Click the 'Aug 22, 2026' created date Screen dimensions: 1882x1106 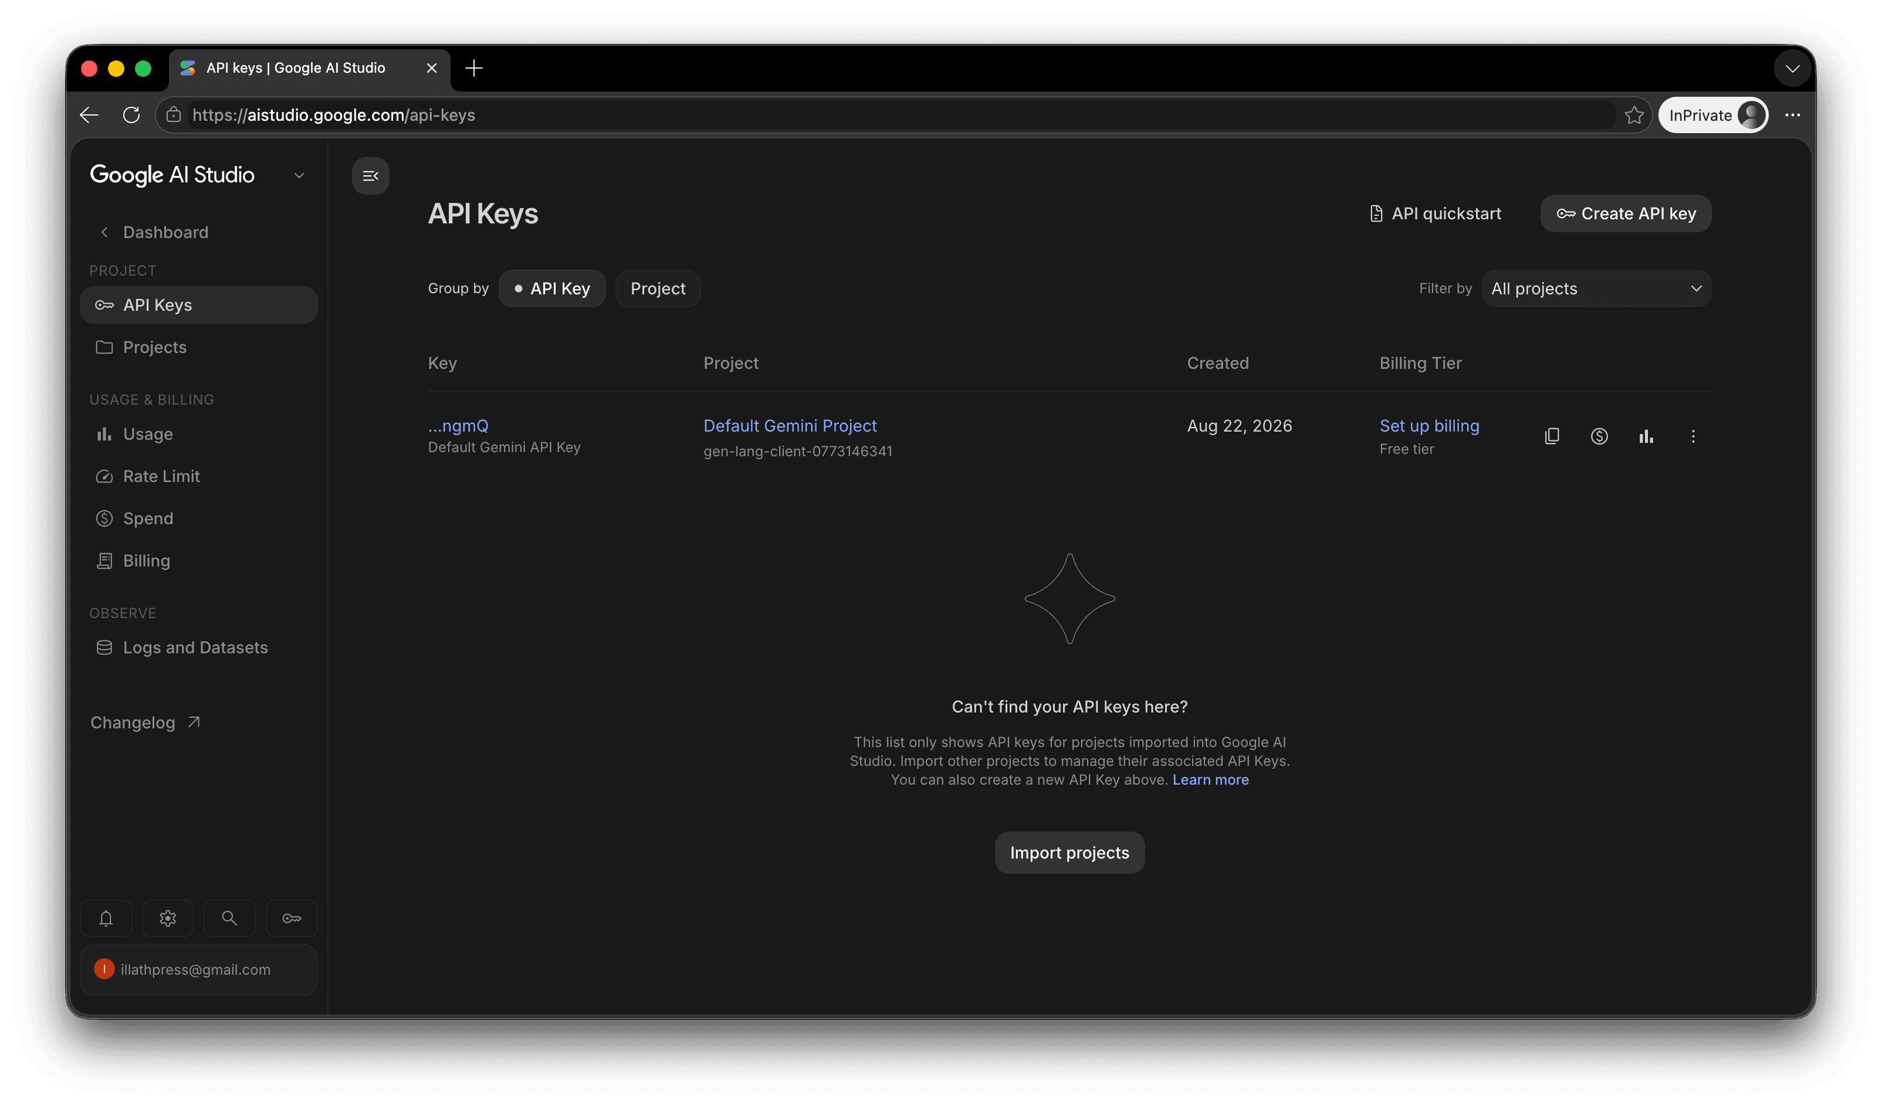tap(1239, 425)
